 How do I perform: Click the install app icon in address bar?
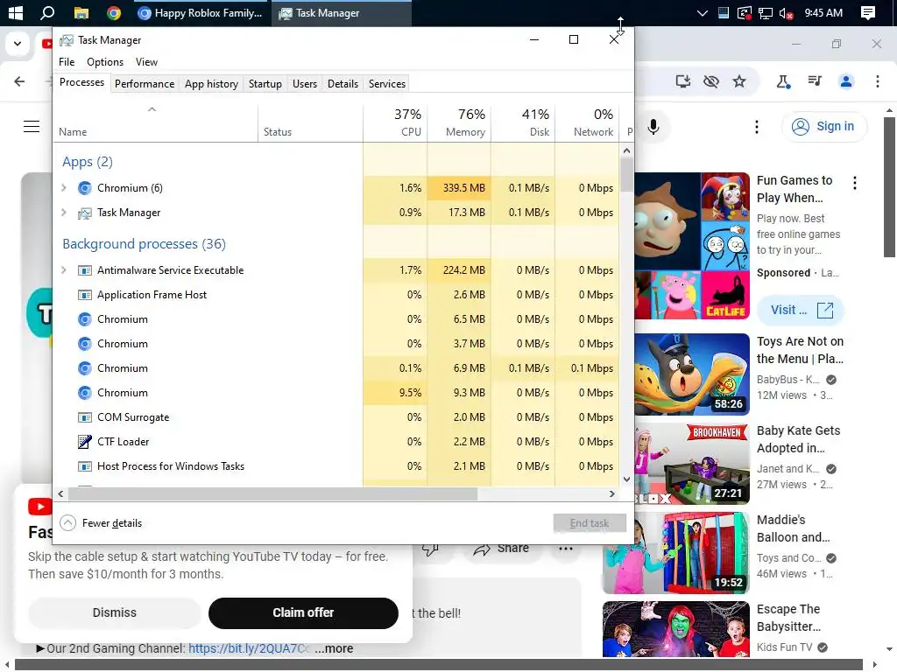682,81
